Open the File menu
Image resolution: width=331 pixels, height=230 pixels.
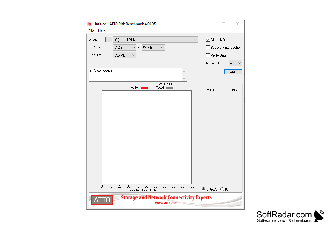pyautogui.click(x=91, y=31)
